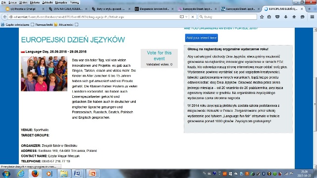Open the Pomoc menu

point(74,2)
